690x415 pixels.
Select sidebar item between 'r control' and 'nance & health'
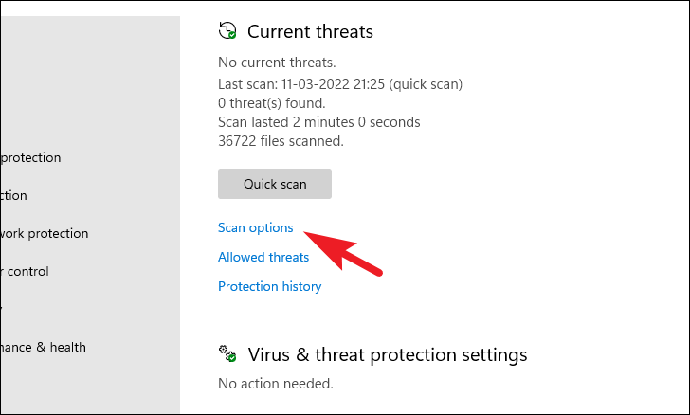(1, 309)
